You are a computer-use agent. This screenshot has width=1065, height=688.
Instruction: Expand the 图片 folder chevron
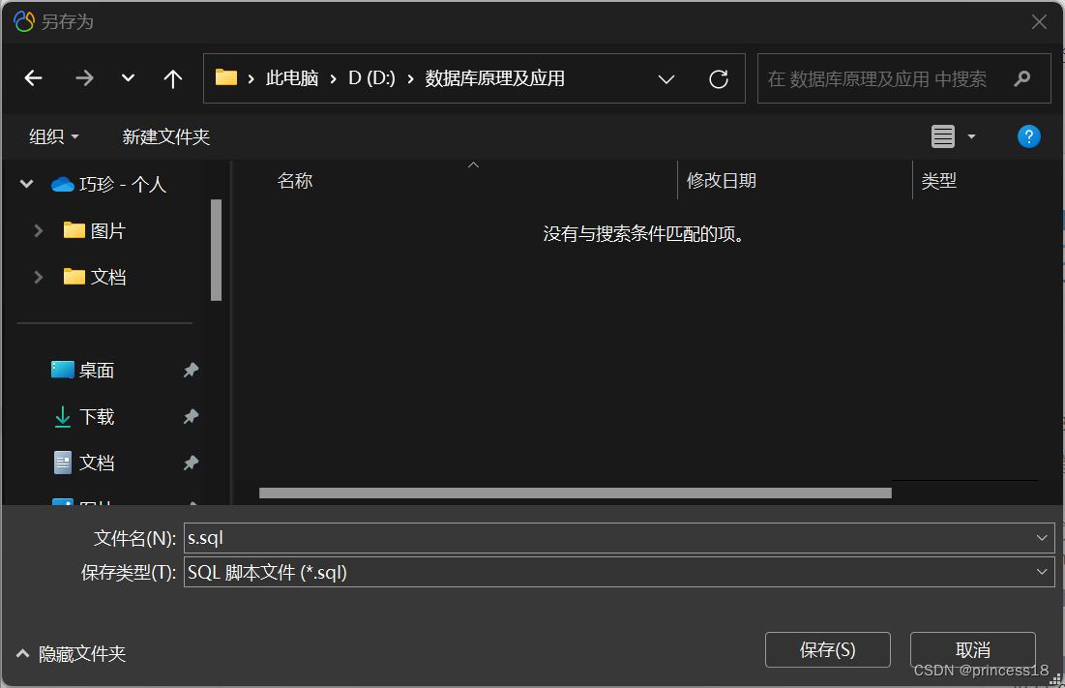tap(38, 230)
